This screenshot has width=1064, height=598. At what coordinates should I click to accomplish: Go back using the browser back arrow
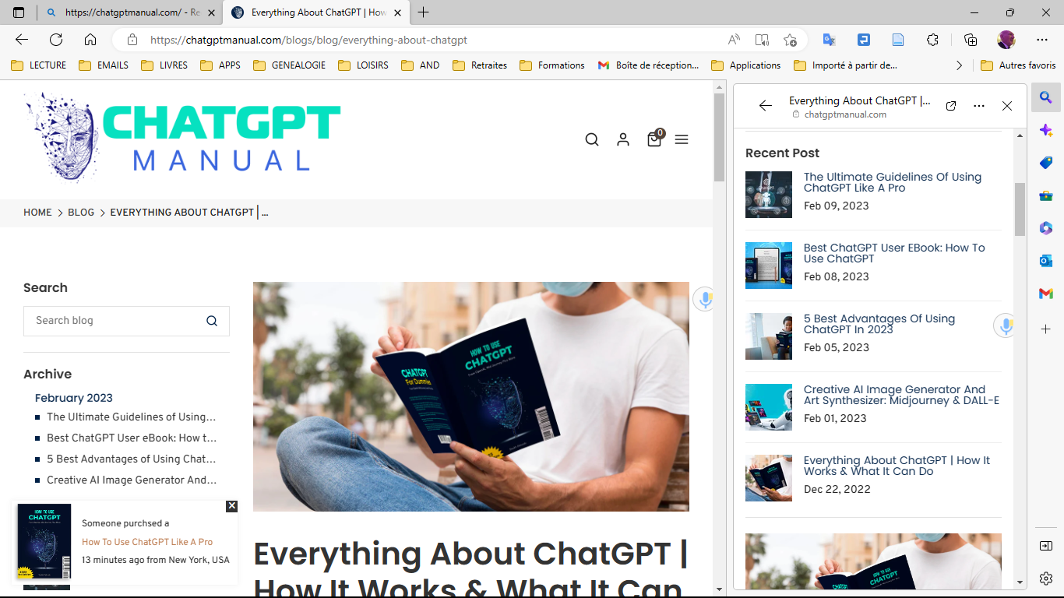pyautogui.click(x=22, y=40)
